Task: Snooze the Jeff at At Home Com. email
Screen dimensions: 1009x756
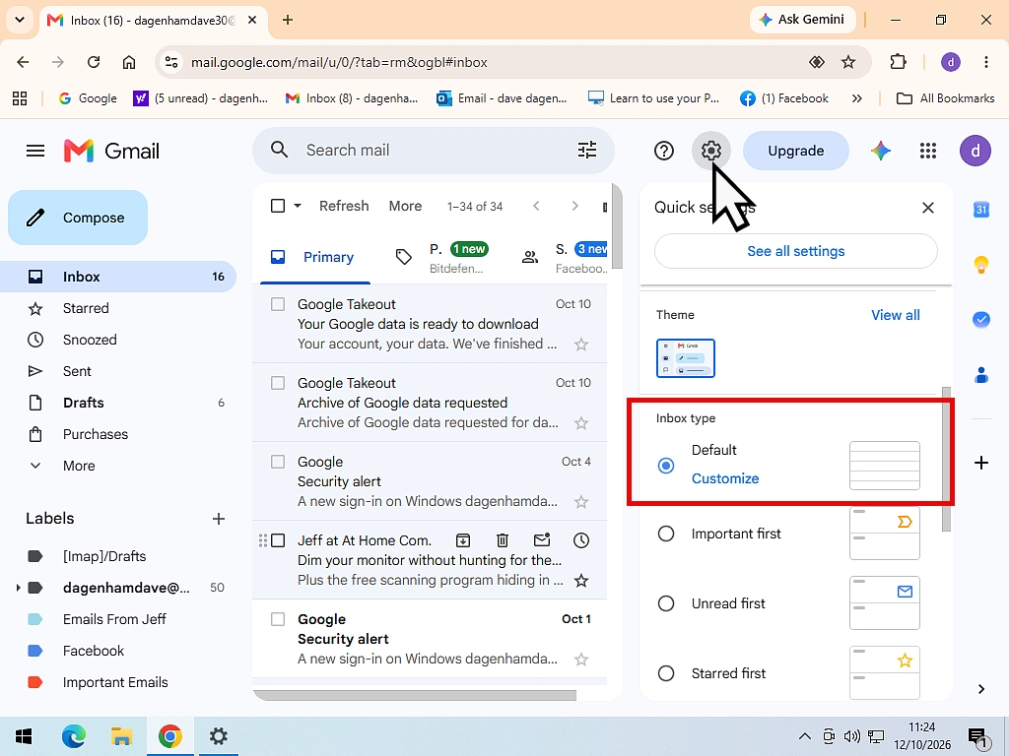Action: click(581, 540)
